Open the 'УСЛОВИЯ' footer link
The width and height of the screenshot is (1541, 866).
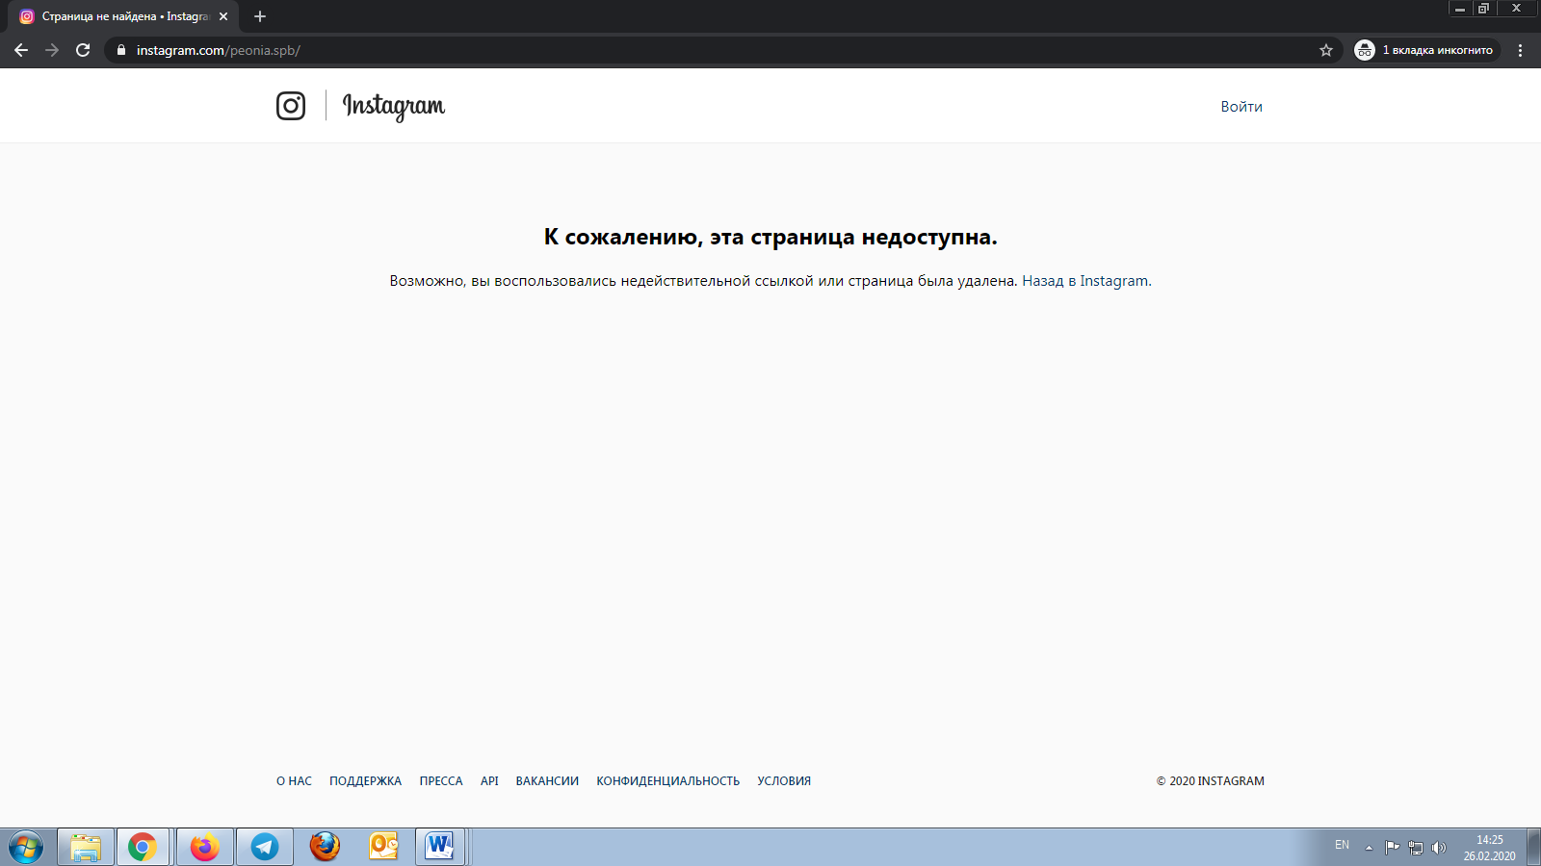pyautogui.click(x=784, y=781)
